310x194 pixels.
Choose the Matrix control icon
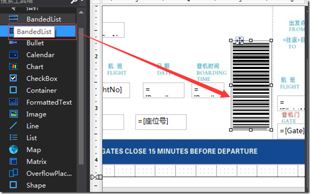tap(13, 161)
